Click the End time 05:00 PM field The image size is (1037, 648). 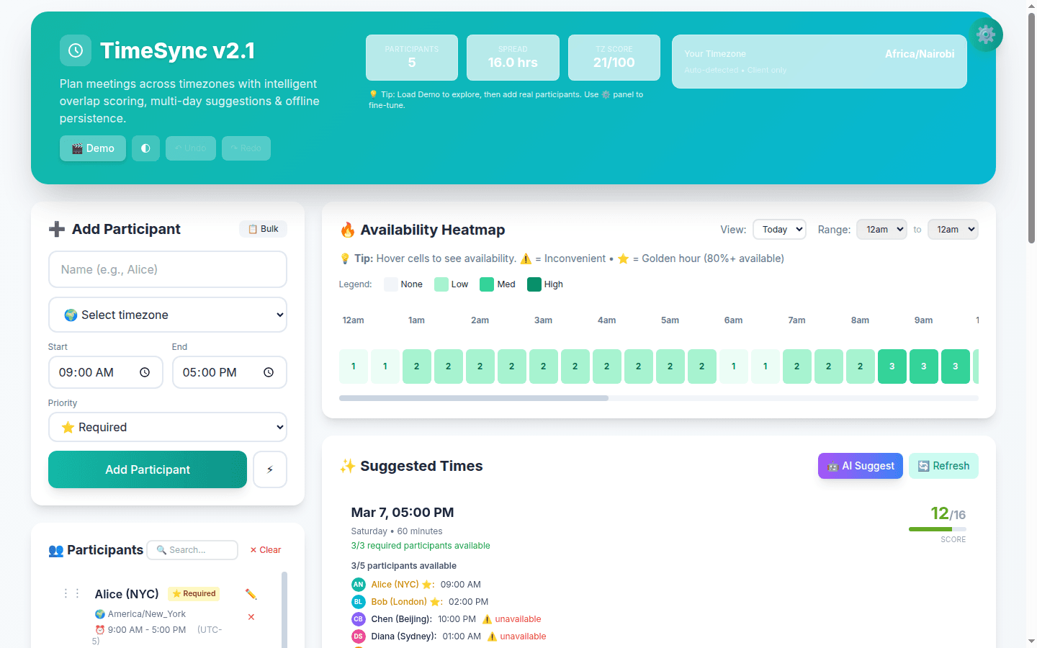click(230, 372)
